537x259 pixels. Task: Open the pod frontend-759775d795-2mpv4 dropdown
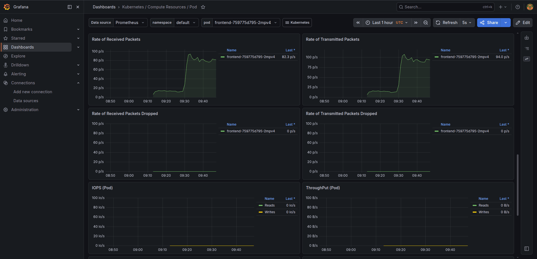pos(246,23)
